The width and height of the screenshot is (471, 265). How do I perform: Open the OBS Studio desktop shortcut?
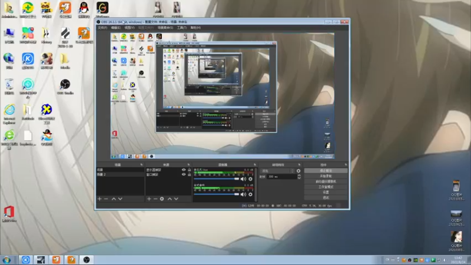pos(65,87)
